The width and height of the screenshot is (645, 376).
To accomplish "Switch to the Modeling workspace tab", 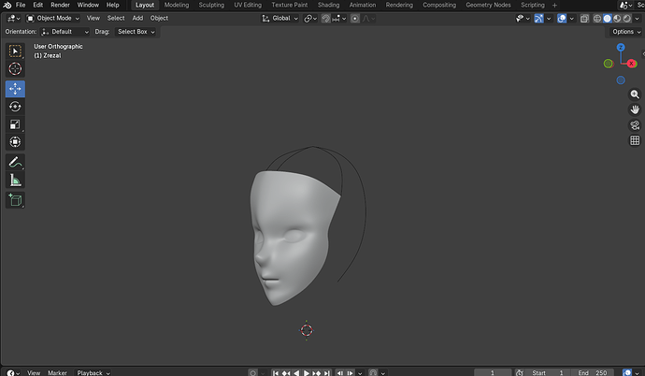I will 177,5.
